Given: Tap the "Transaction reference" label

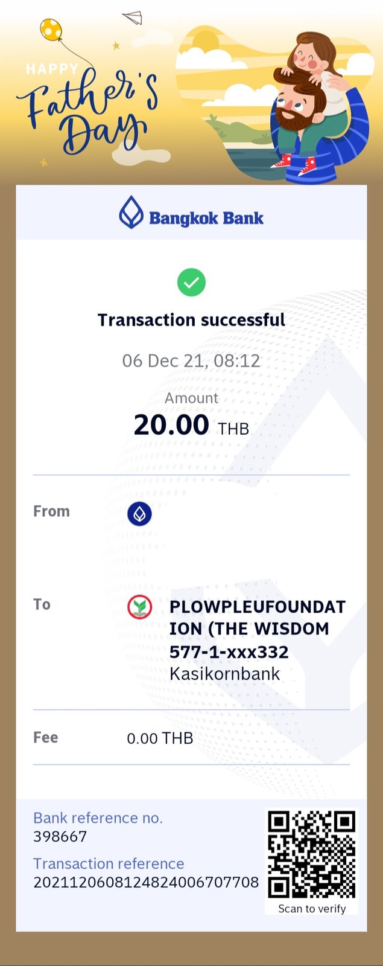Looking at the screenshot, I should tap(109, 864).
